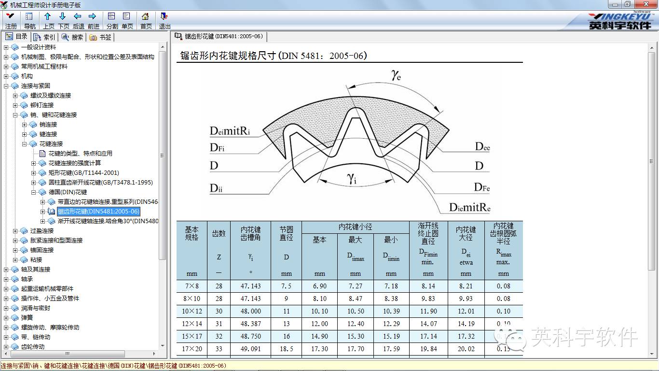
Task: Click cell 48.000 in 内花键齿槽角 column
Action: [x=251, y=311]
